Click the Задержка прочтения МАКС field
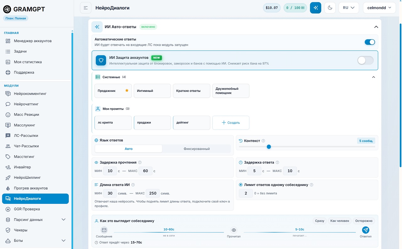 [145, 171]
